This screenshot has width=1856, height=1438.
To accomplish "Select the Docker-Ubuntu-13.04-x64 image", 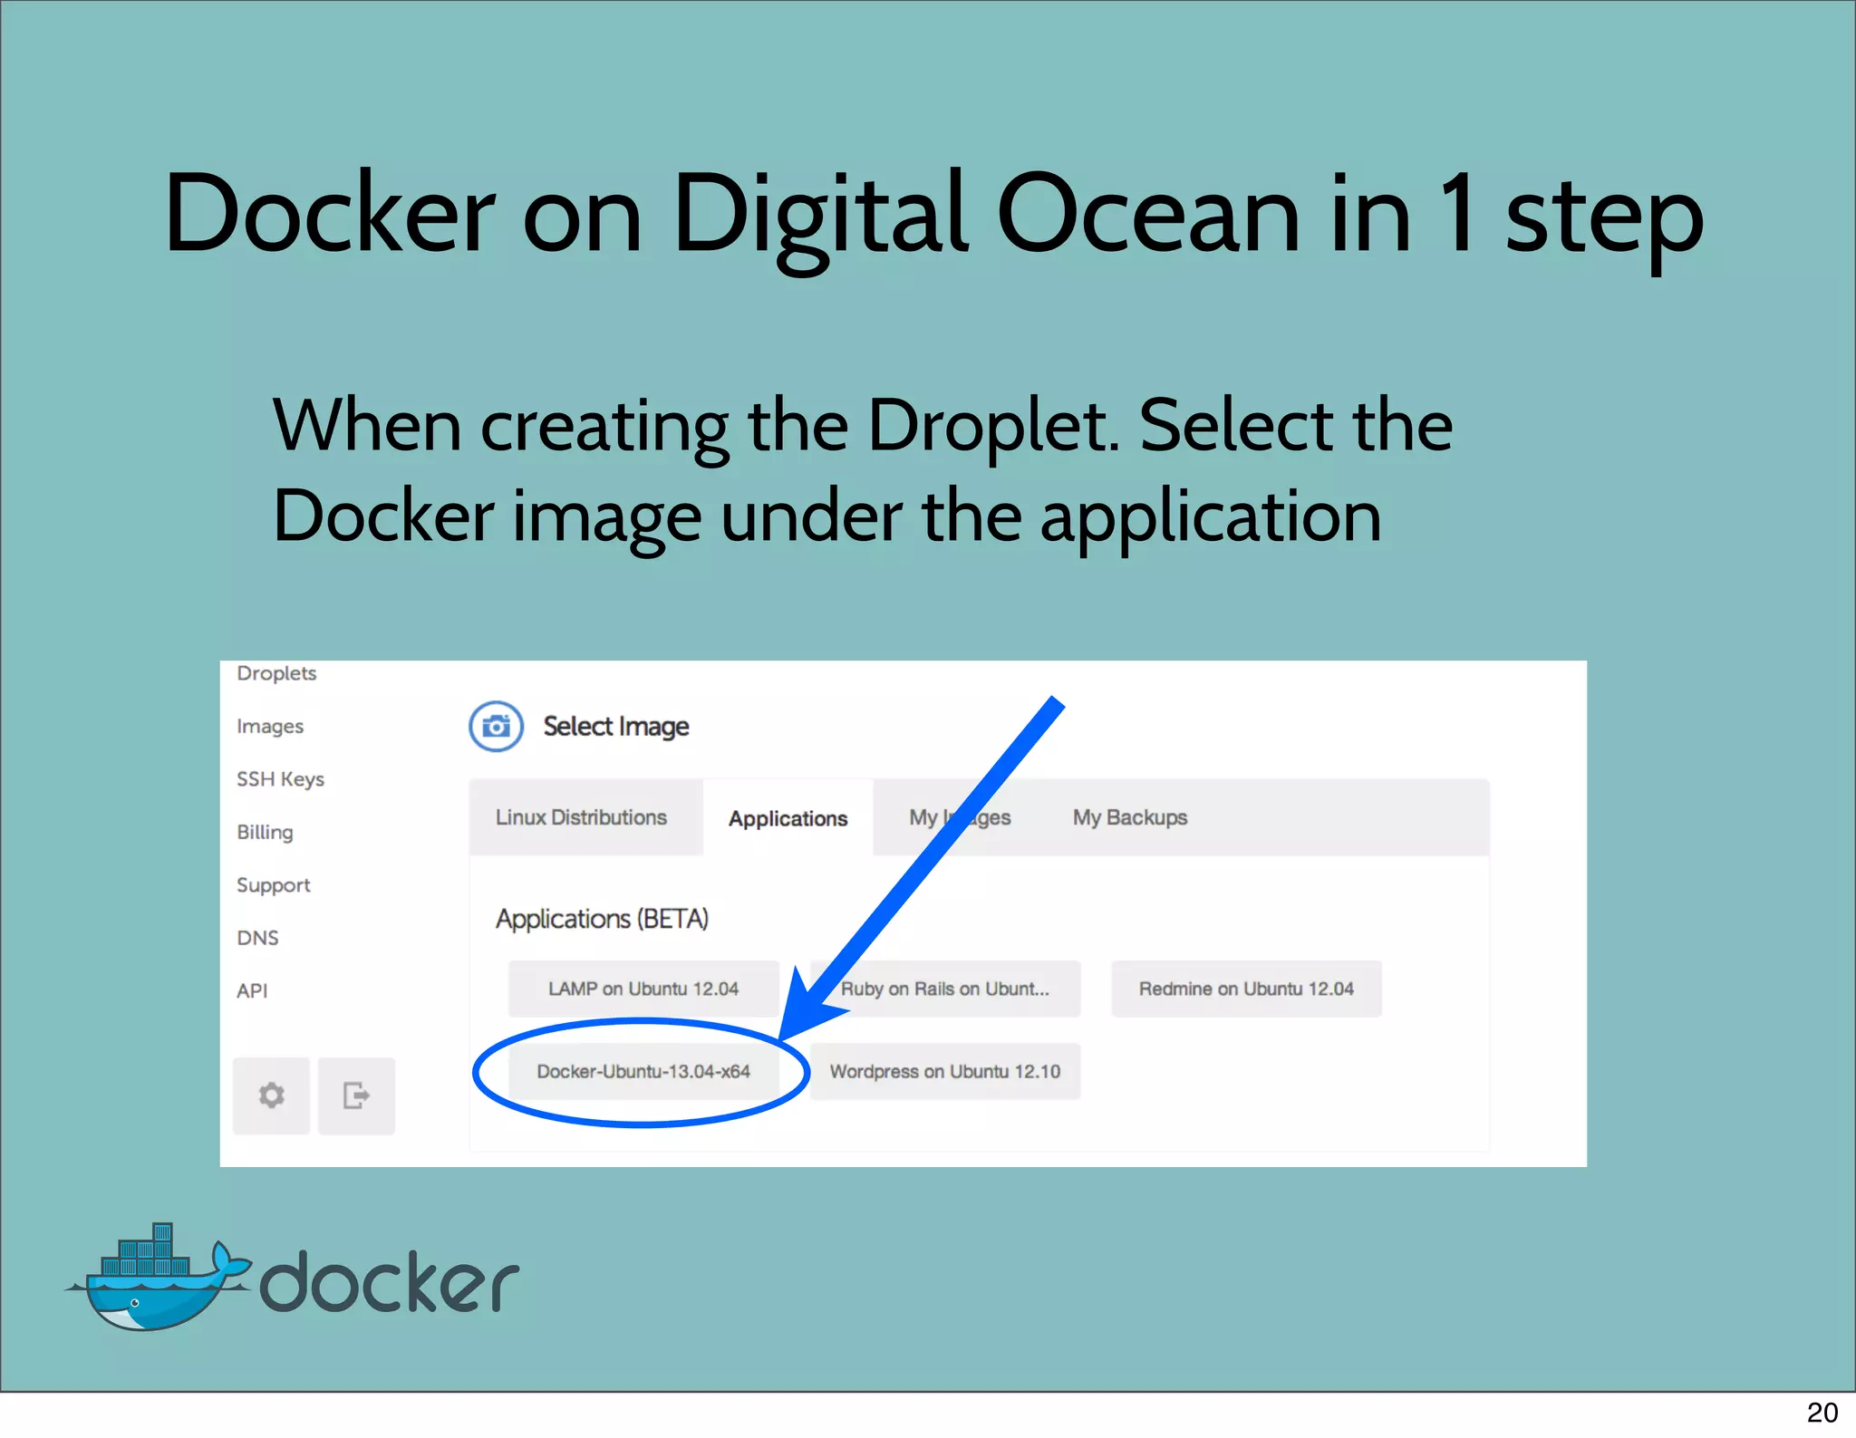I will point(643,1071).
